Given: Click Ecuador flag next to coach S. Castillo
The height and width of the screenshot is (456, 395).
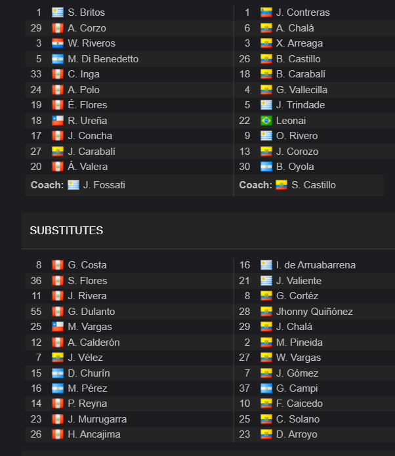Looking at the screenshot, I should 281,185.
